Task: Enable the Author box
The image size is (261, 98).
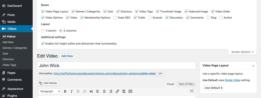Action: coord(221,18)
